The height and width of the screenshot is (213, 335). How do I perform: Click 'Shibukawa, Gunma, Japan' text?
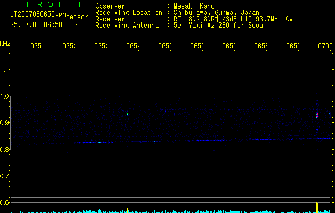coord(216,13)
